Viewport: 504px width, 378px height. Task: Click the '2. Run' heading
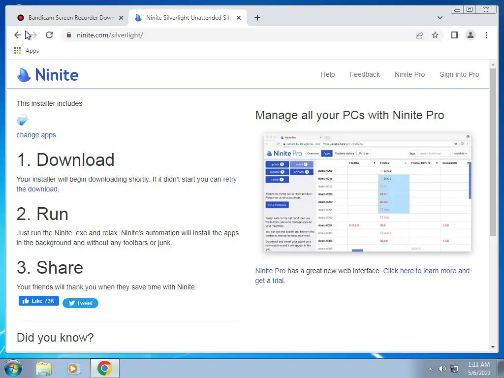(x=42, y=214)
